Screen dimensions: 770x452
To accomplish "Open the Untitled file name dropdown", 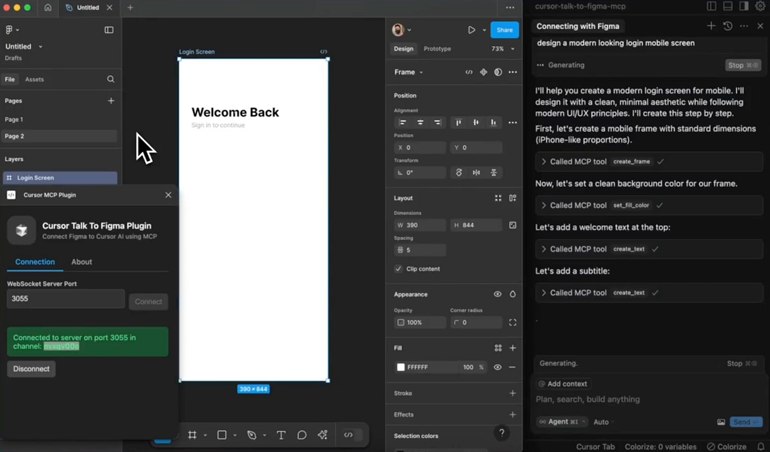I will point(41,47).
